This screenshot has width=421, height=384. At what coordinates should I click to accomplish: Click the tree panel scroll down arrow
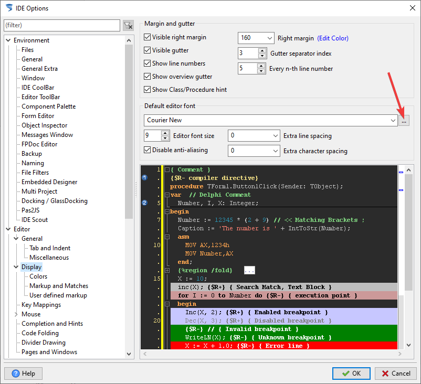129,354
